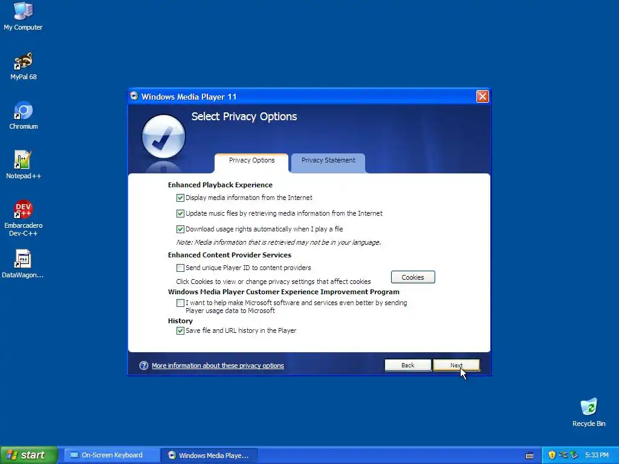This screenshot has width=619, height=464.
Task: Click the network connection tray icon
Action: [563, 455]
